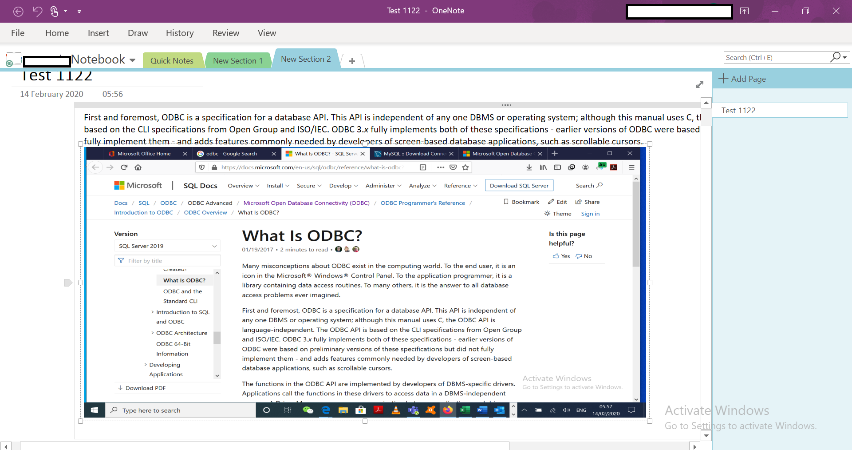Open the Draw ribbon tab
The image size is (852, 450).
(138, 33)
